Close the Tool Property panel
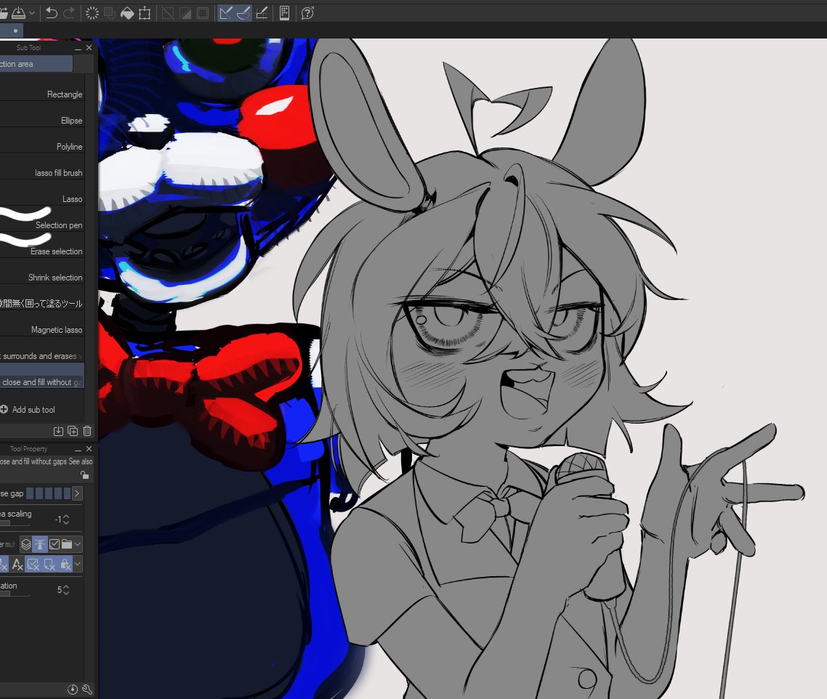This screenshot has width=827, height=699. click(x=89, y=449)
